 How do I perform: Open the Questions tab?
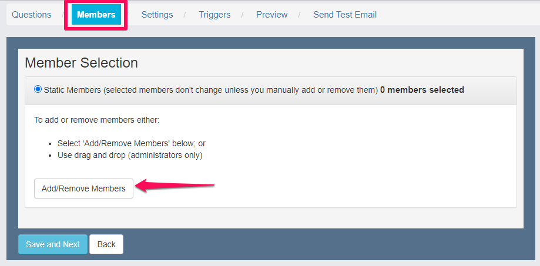[31, 15]
